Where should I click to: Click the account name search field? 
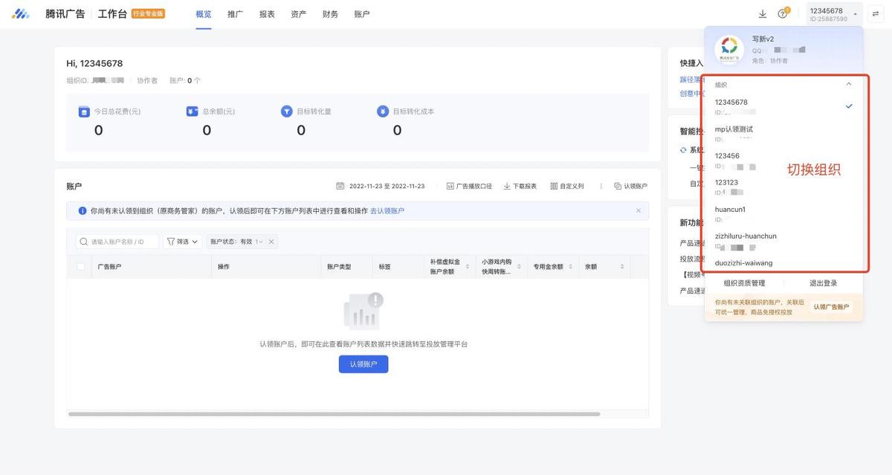123,242
